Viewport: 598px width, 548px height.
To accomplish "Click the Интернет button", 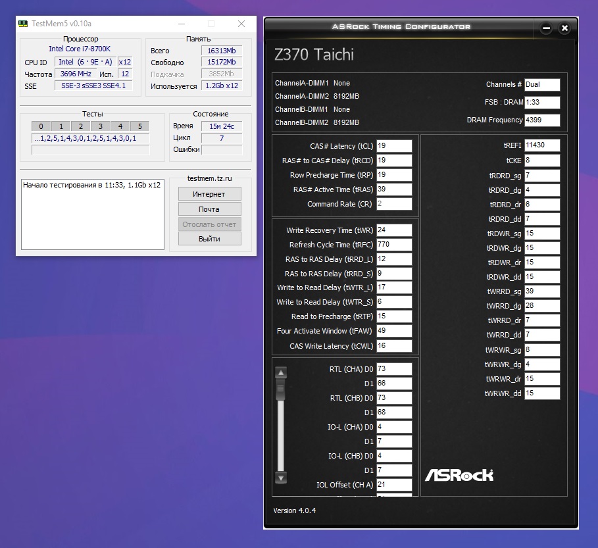I will 209,193.
